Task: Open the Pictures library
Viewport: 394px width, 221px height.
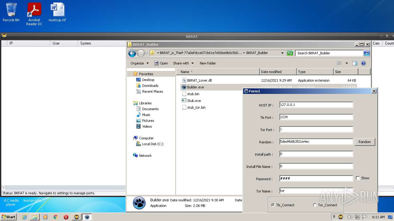Action: [148, 121]
